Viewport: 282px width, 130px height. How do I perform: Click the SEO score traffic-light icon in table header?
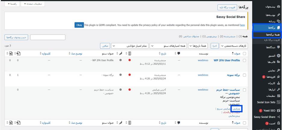130,53
